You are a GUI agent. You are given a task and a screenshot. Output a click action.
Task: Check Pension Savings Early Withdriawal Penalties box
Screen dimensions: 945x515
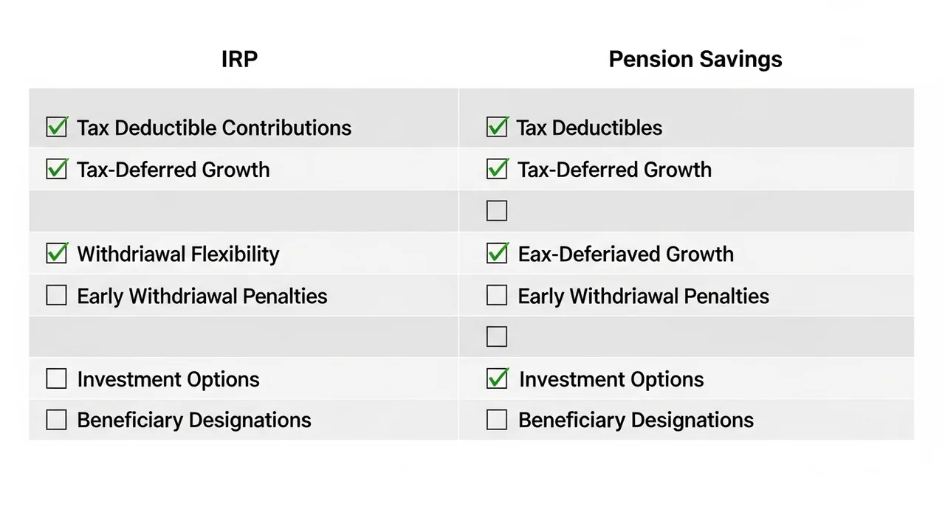[497, 296]
